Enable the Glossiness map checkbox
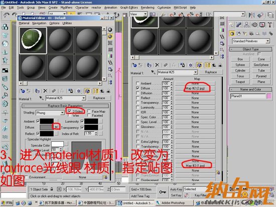Viewport: 276px width, 207px height. click(137, 127)
